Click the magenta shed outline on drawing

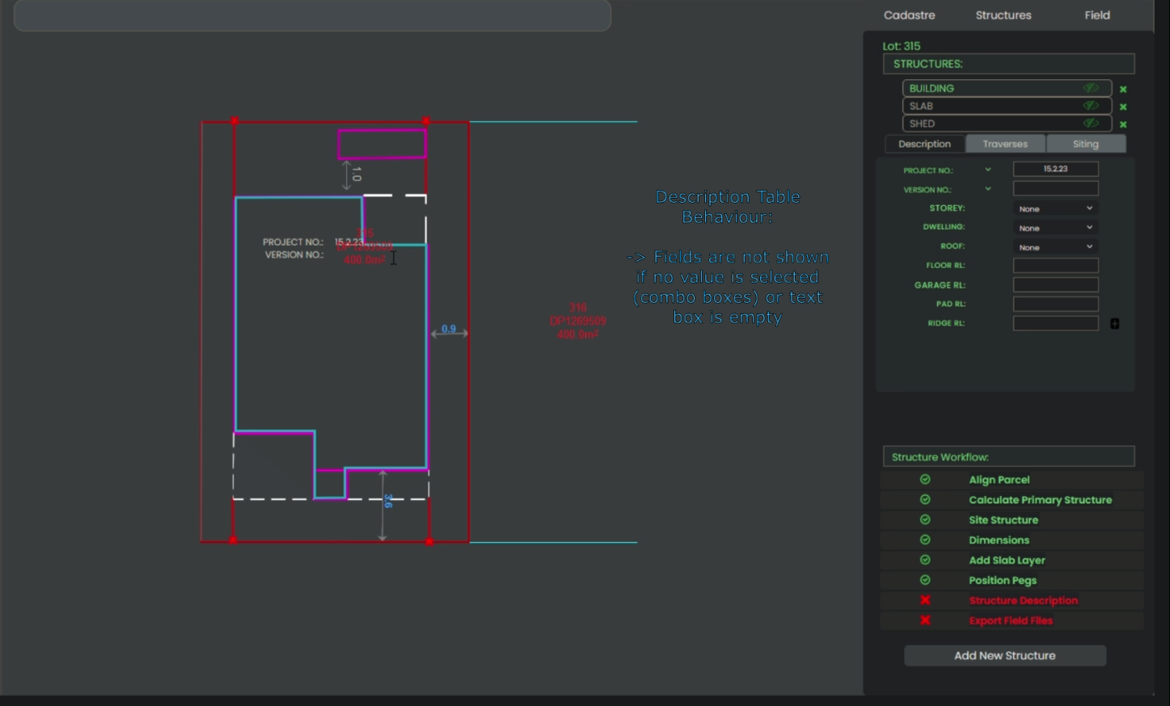pos(382,144)
